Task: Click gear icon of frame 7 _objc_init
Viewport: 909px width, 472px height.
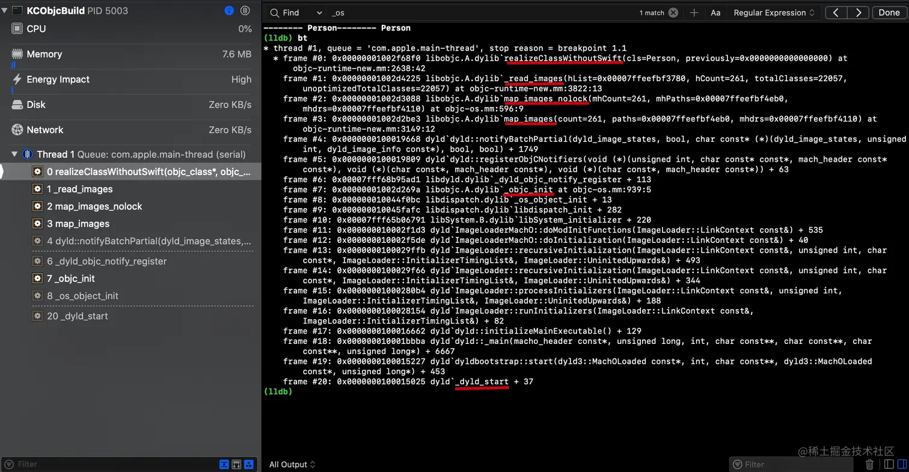Action: tap(37, 278)
